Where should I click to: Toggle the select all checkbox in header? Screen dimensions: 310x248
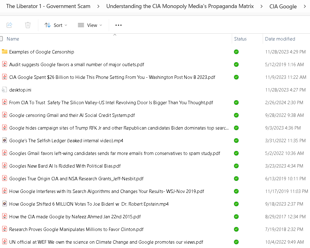(2, 39)
